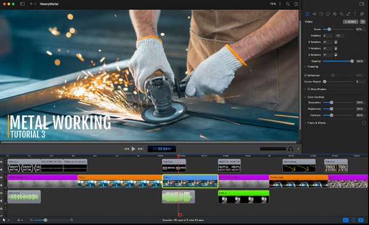369x225 pixels.
Task: Click the zoom out magnifier on timeline
Action: (x=31, y=220)
